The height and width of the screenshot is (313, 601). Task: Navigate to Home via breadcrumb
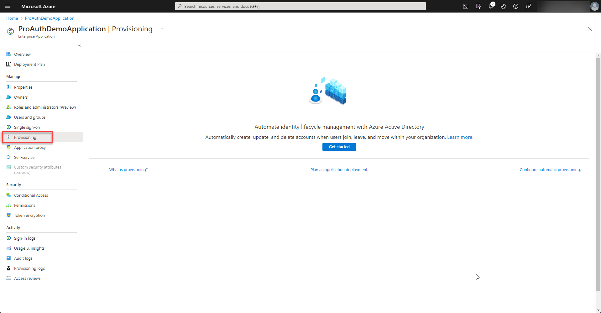tap(12, 18)
